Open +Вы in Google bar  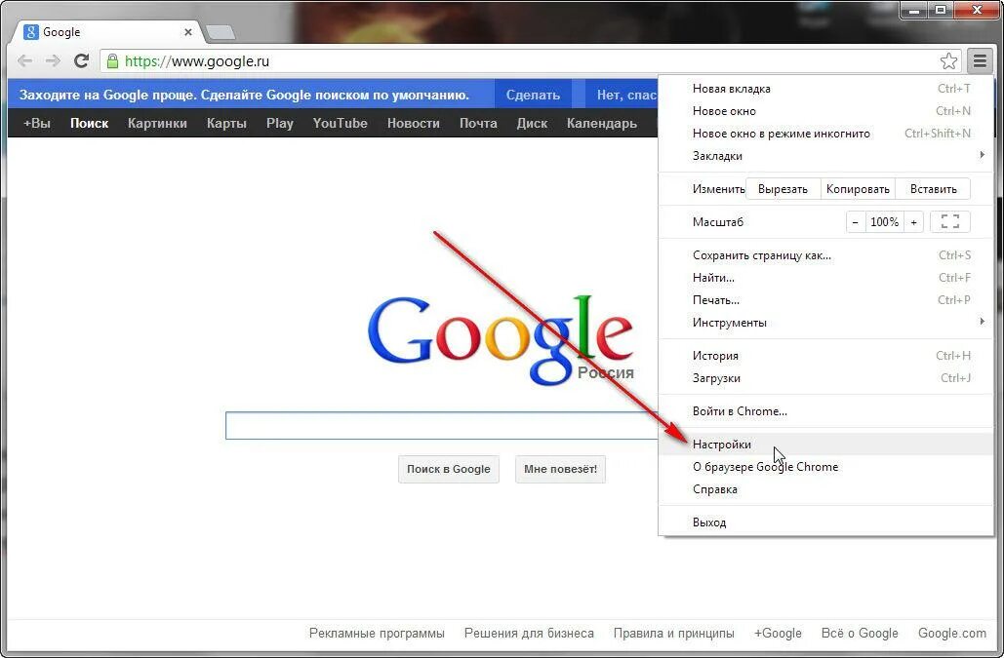click(36, 123)
